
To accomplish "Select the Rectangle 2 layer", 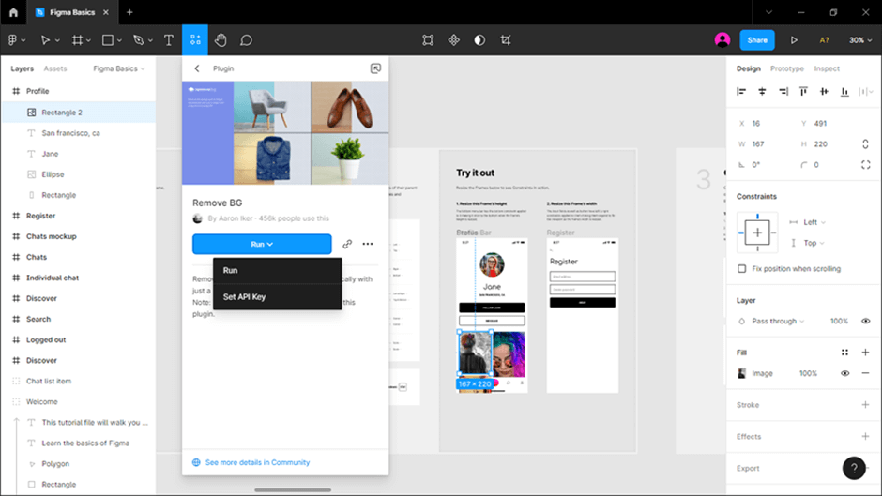I will click(x=79, y=113).
